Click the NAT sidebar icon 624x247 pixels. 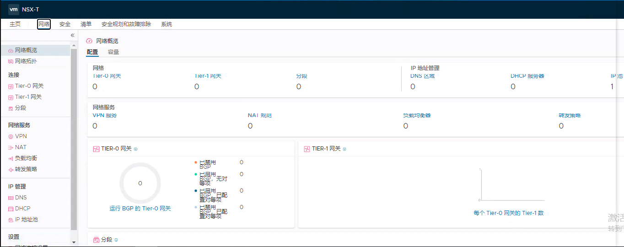pos(11,147)
